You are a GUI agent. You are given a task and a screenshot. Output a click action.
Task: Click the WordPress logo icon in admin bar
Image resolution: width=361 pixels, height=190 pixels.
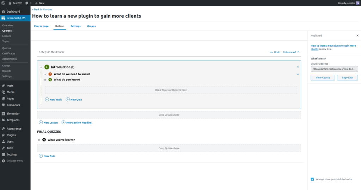(3, 3)
